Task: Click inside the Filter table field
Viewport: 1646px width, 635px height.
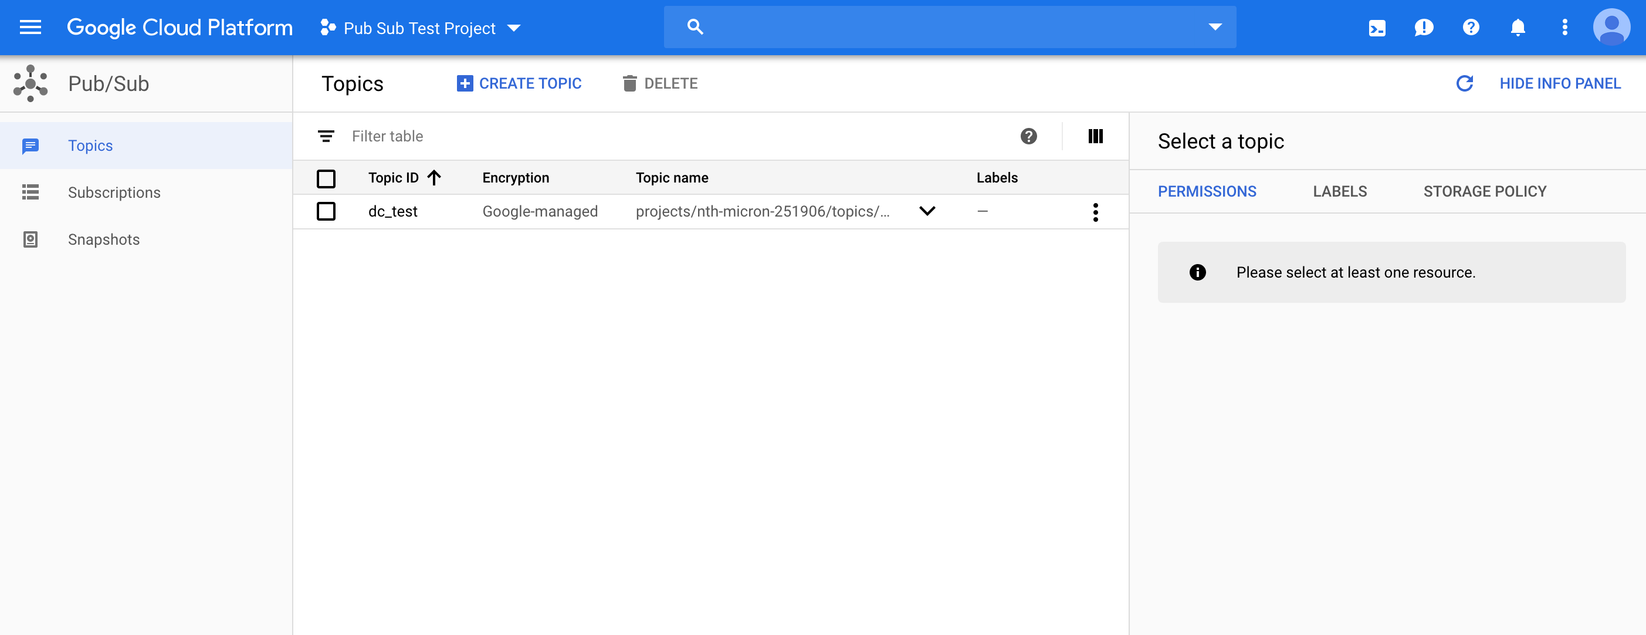Action: click(x=447, y=136)
